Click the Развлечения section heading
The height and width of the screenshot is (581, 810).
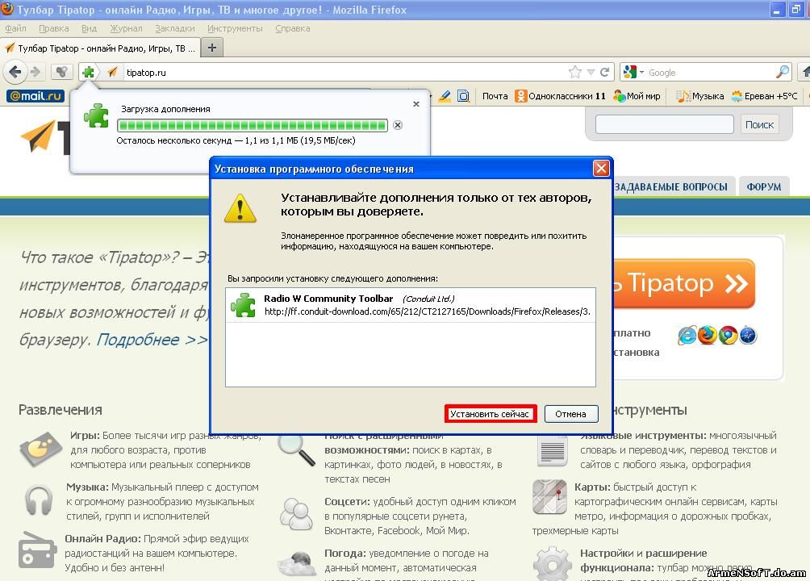pyautogui.click(x=60, y=410)
